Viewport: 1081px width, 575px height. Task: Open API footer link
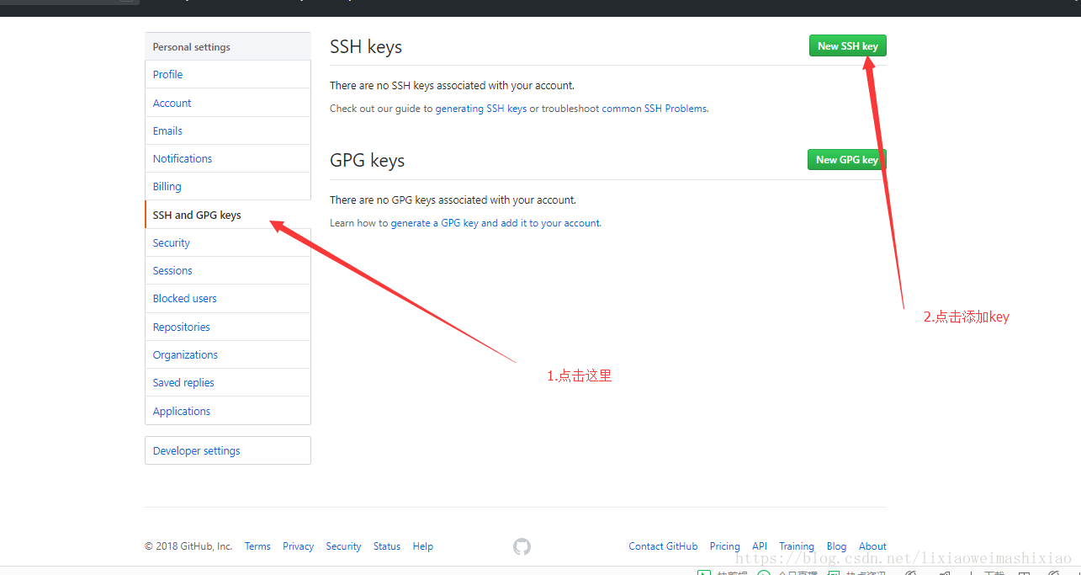(760, 546)
